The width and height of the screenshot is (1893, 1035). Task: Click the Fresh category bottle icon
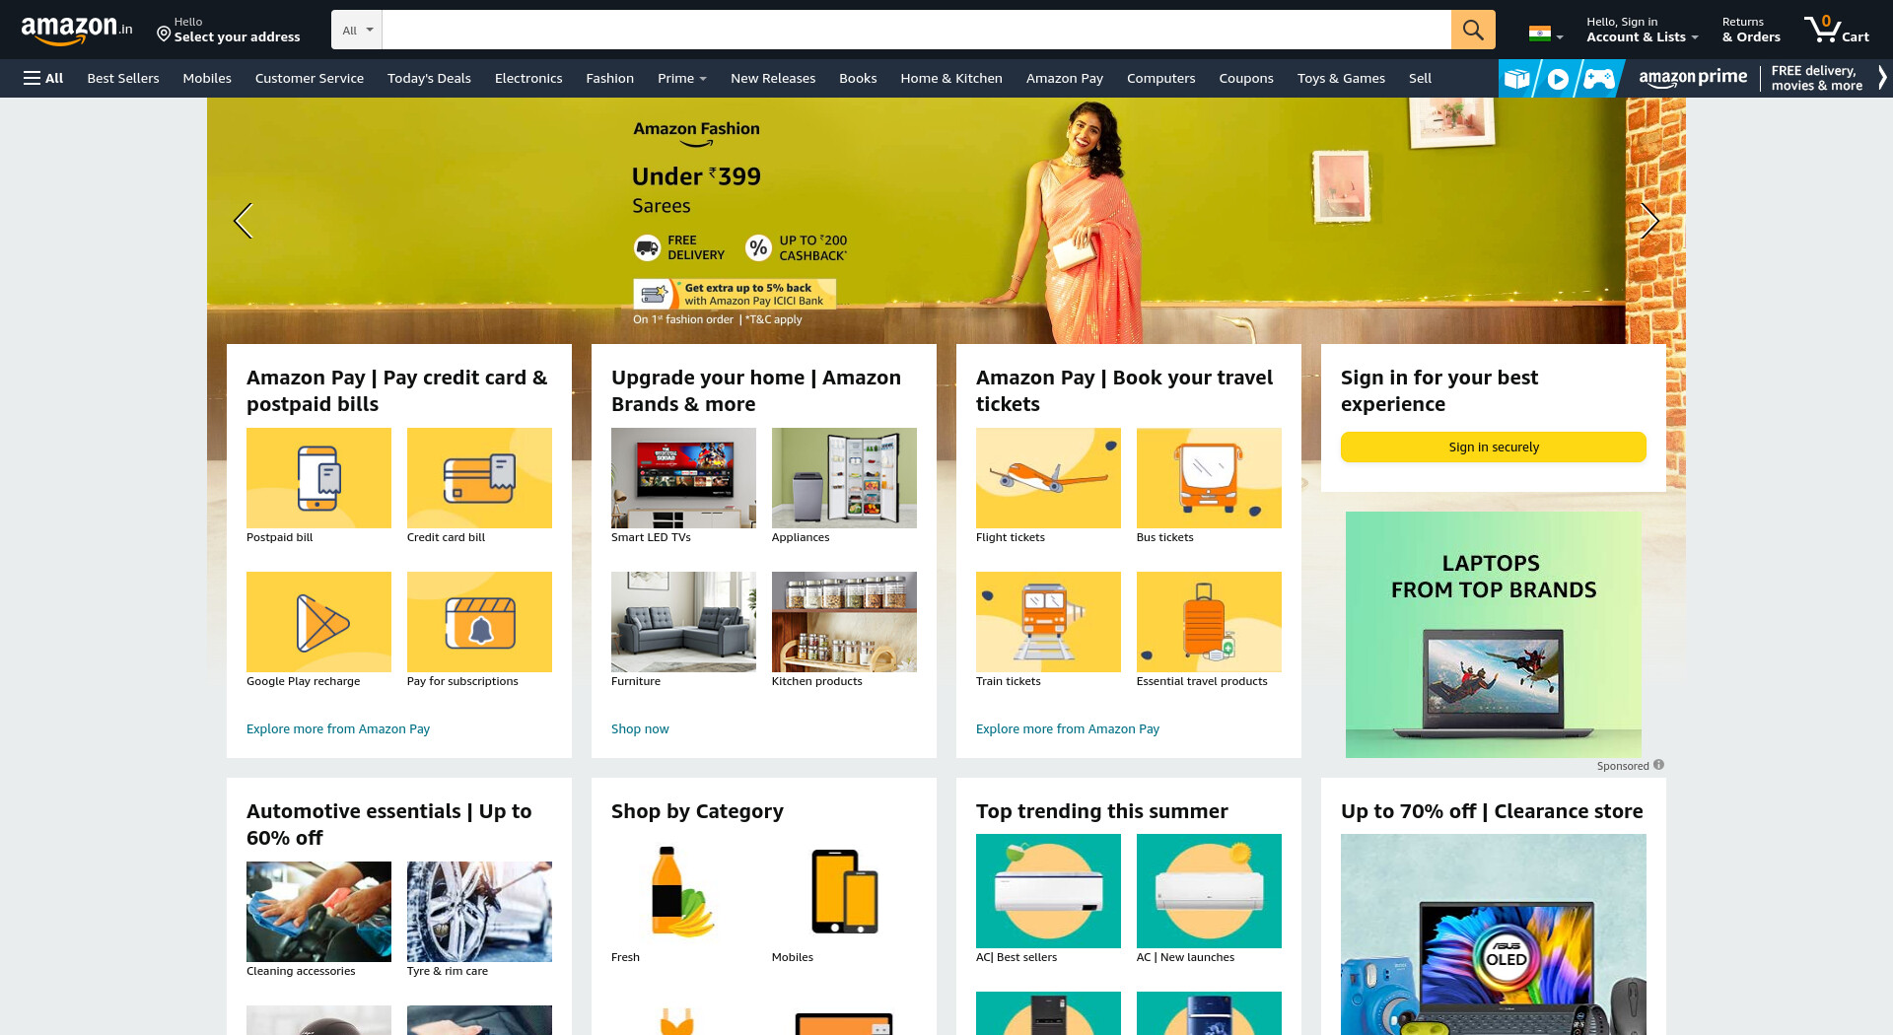683,891
